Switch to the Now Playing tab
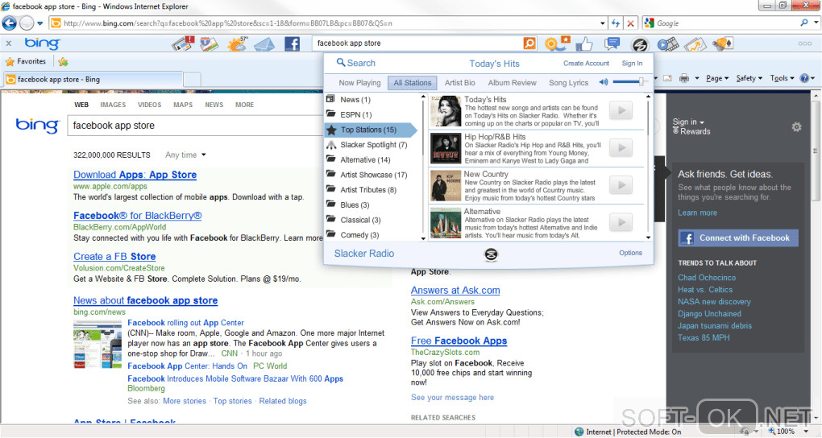 [359, 83]
